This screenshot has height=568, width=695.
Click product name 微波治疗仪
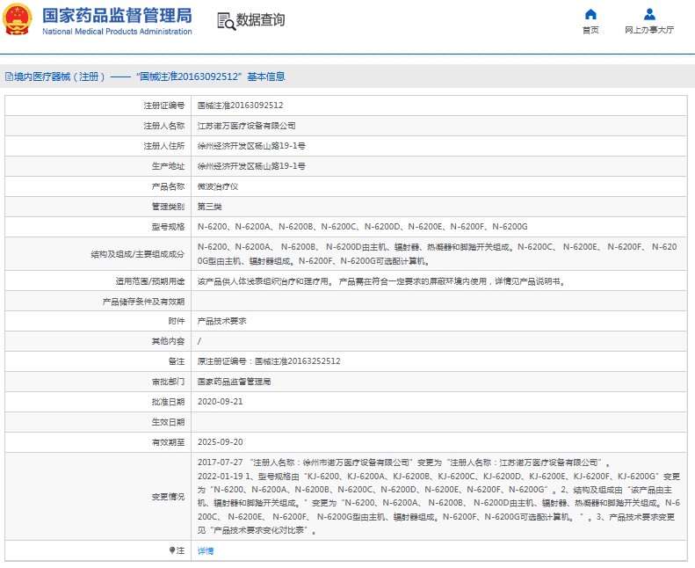218,186
